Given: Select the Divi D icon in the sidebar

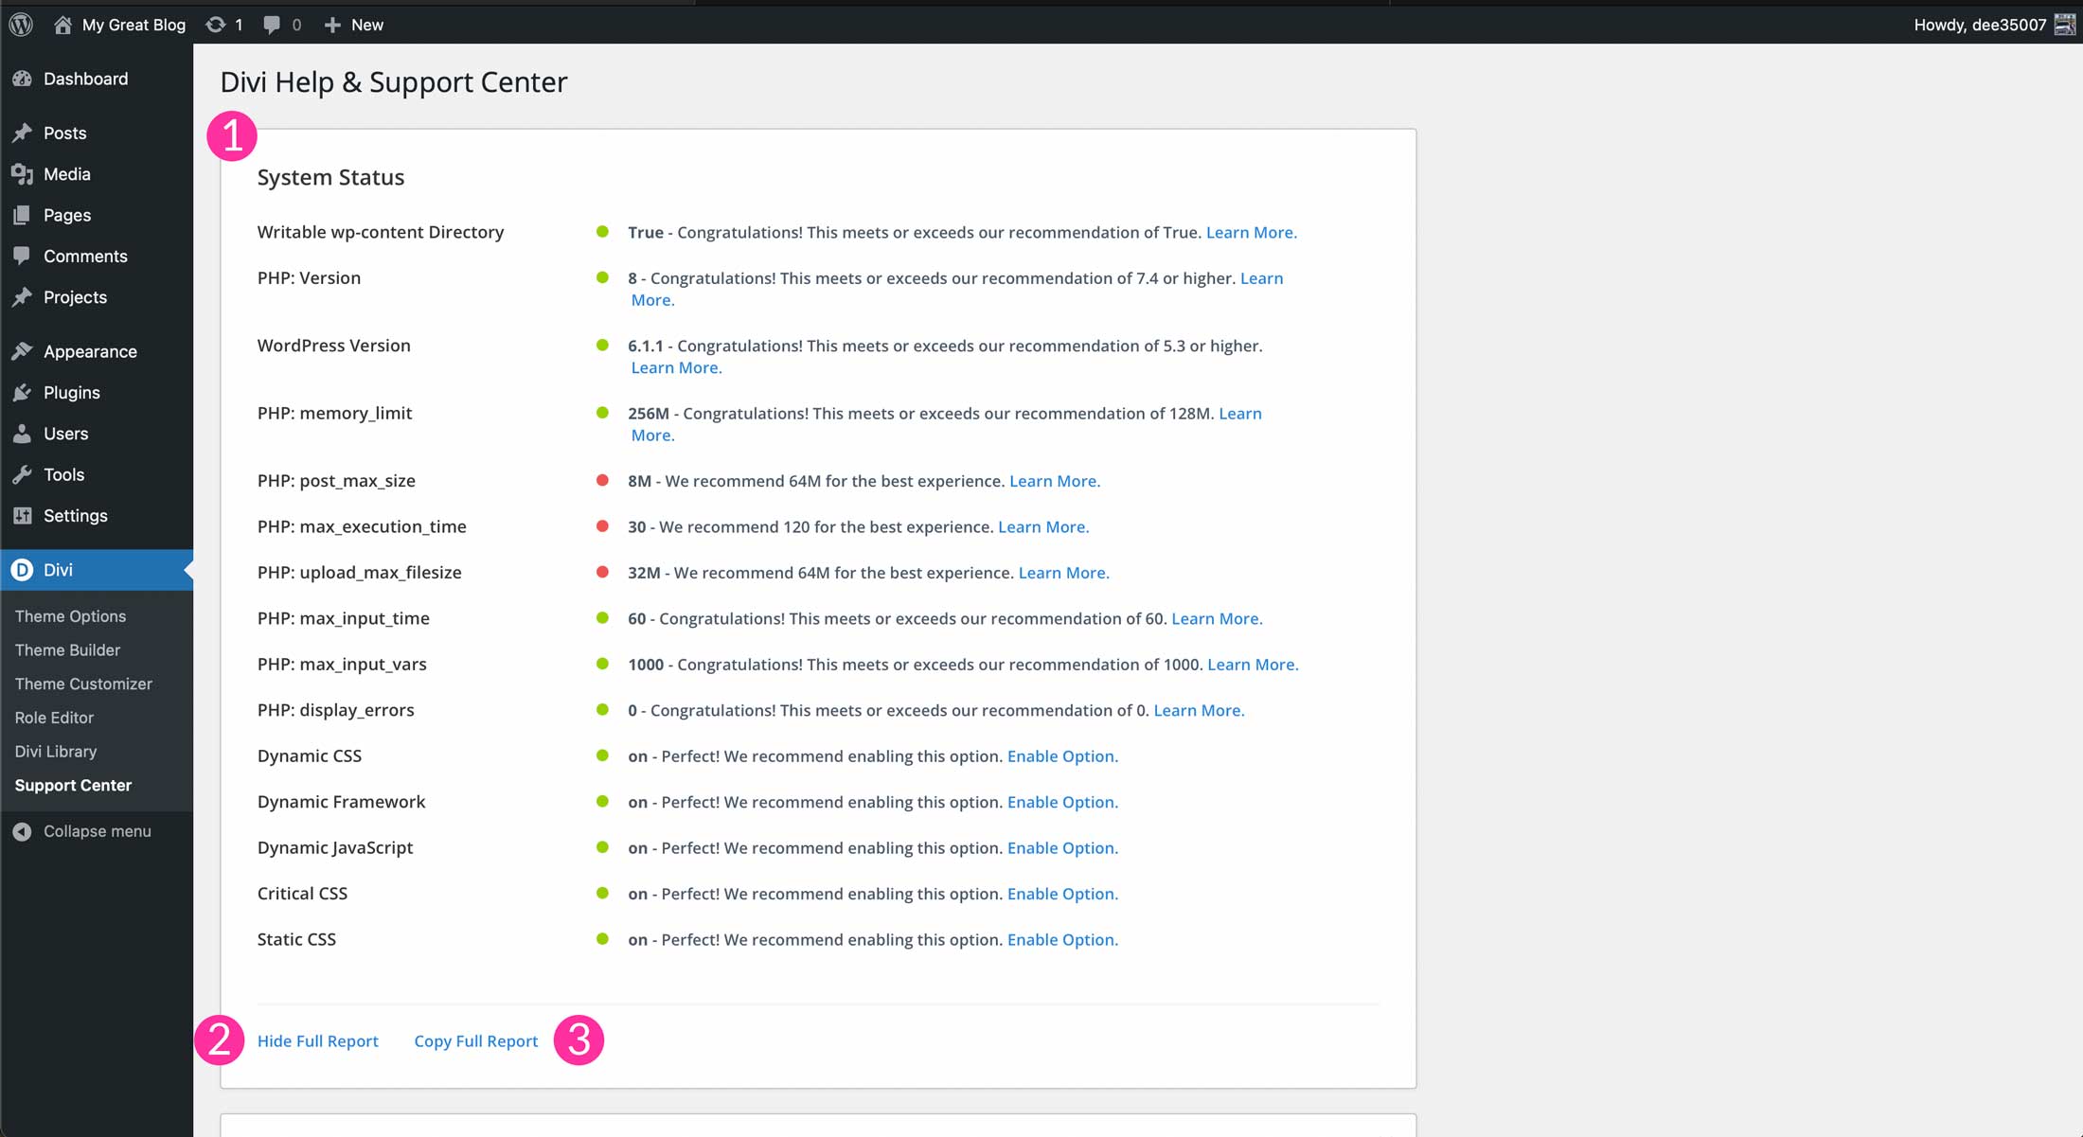Looking at the screenshot, I should click(x=21, y=569).
